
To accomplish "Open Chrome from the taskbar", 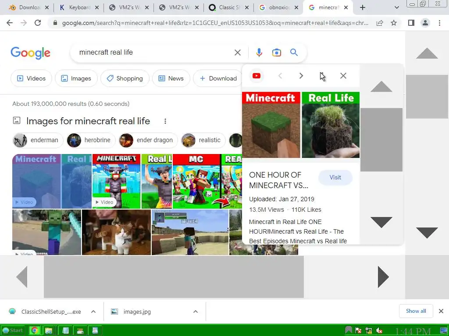I will pyautogui.click(x=34, y=331).
